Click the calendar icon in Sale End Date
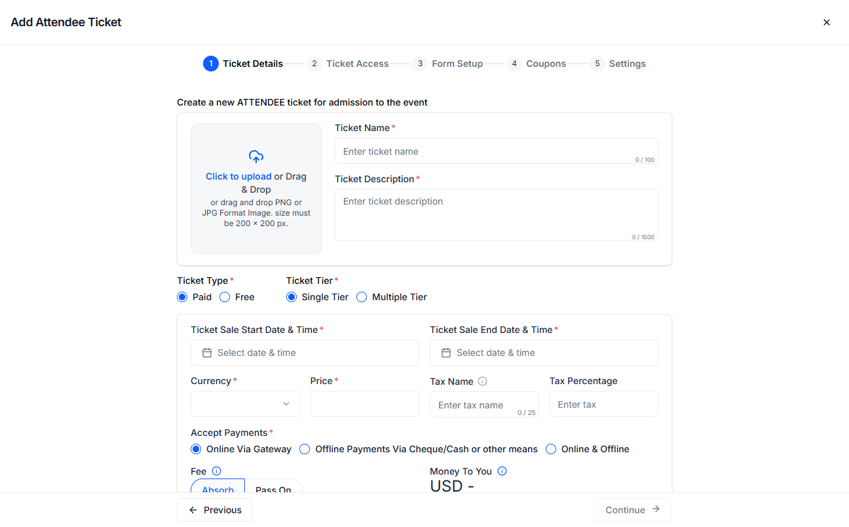 (446, 353)
